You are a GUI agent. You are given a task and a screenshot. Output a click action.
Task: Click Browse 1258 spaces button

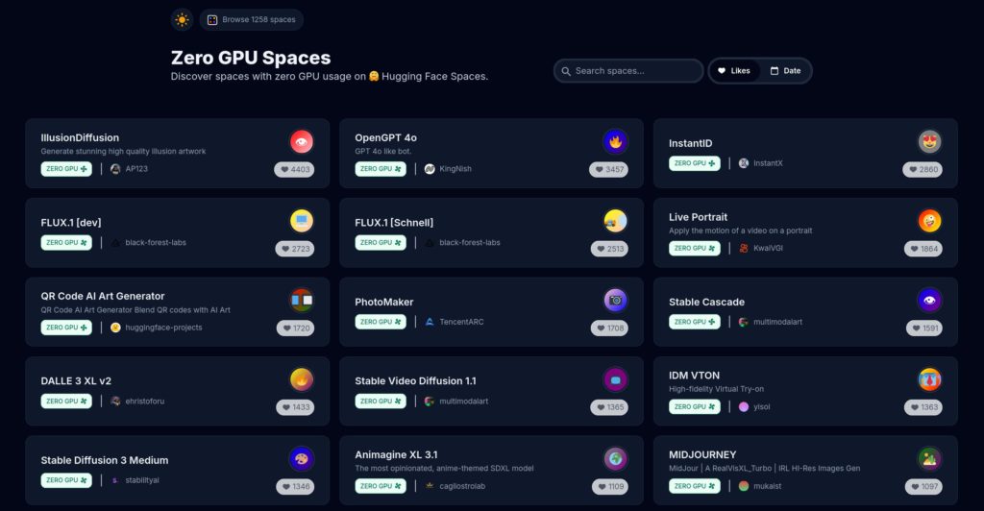(252, 19)
